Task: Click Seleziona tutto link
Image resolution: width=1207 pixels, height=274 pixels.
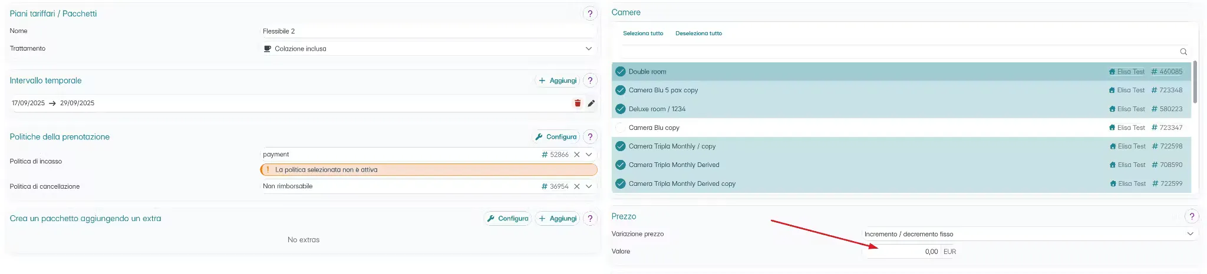Action: (x=643, y=34)
